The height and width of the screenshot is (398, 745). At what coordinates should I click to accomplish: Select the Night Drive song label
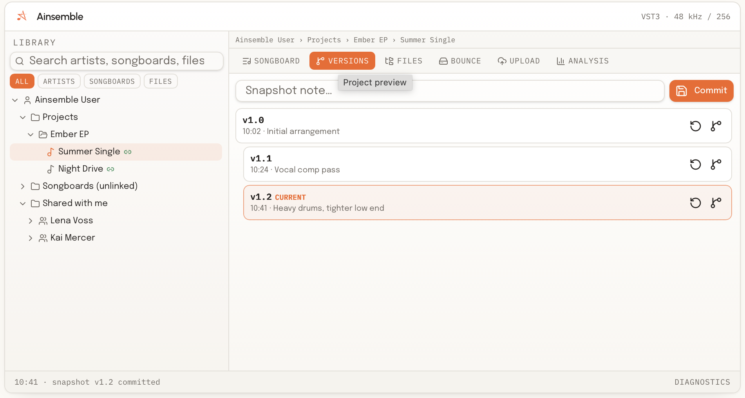[81, 169]
